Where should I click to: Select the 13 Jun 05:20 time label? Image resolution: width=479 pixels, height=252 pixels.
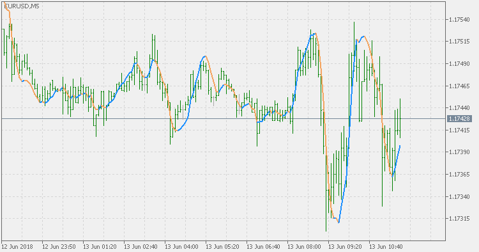coord(222,246)
